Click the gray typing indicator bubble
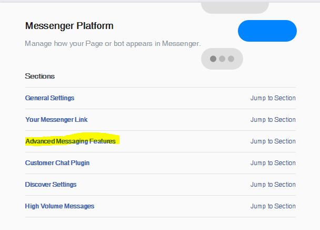The image size is (320, 230). 222,59
